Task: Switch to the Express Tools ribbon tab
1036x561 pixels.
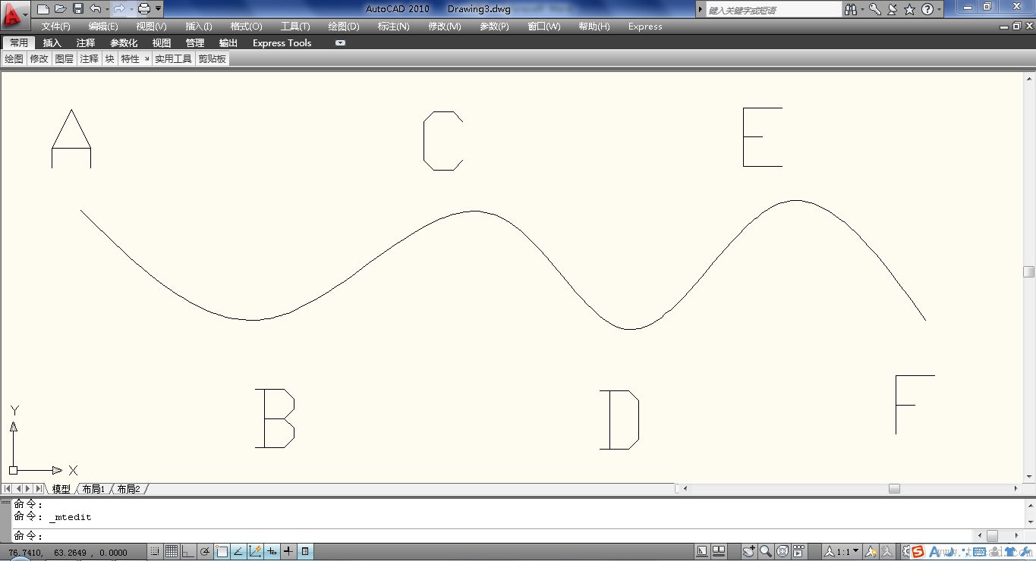Action: click(x=282, y=43)
